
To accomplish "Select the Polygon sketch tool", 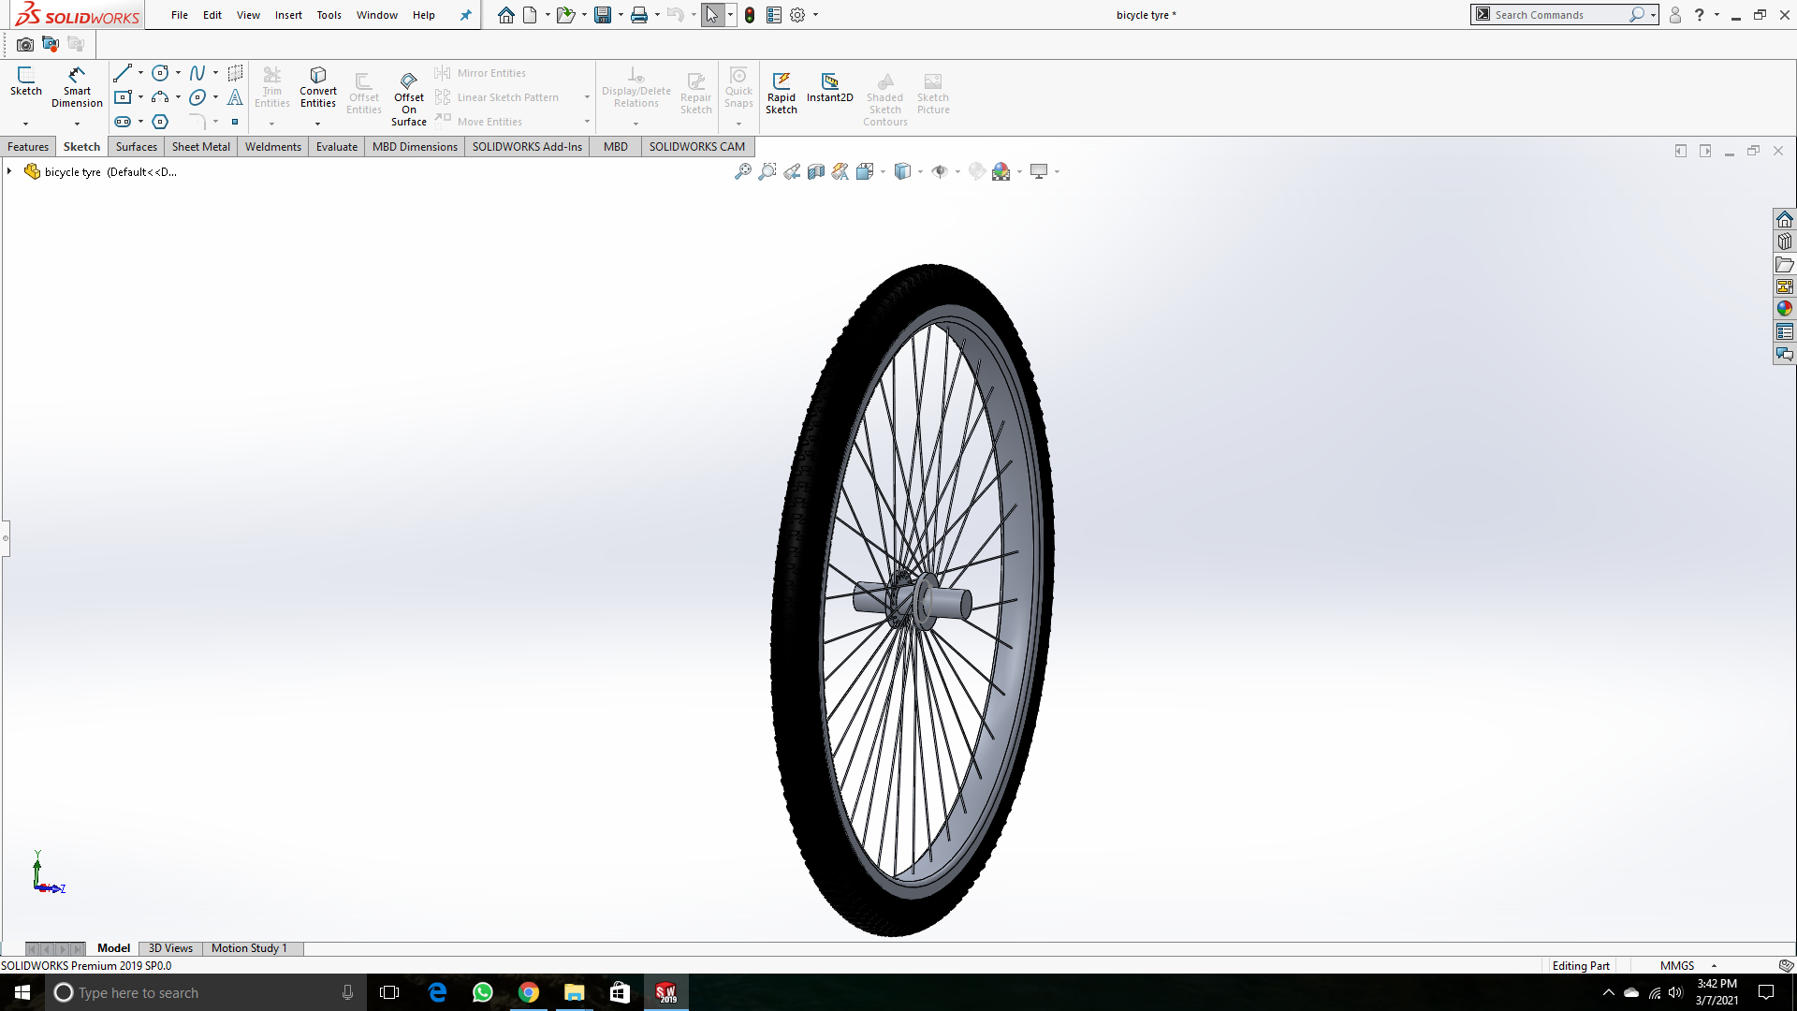I will point(160,122).
